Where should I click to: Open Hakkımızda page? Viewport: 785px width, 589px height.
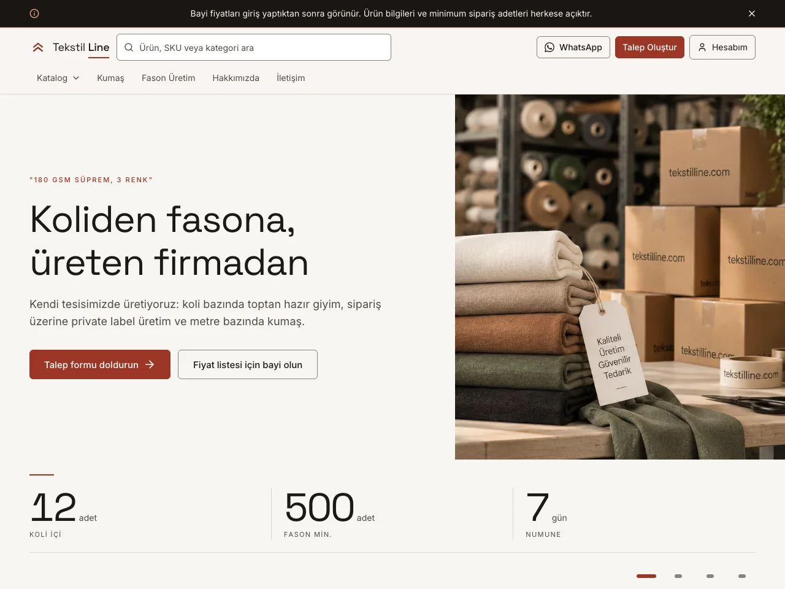click(236, 78)
